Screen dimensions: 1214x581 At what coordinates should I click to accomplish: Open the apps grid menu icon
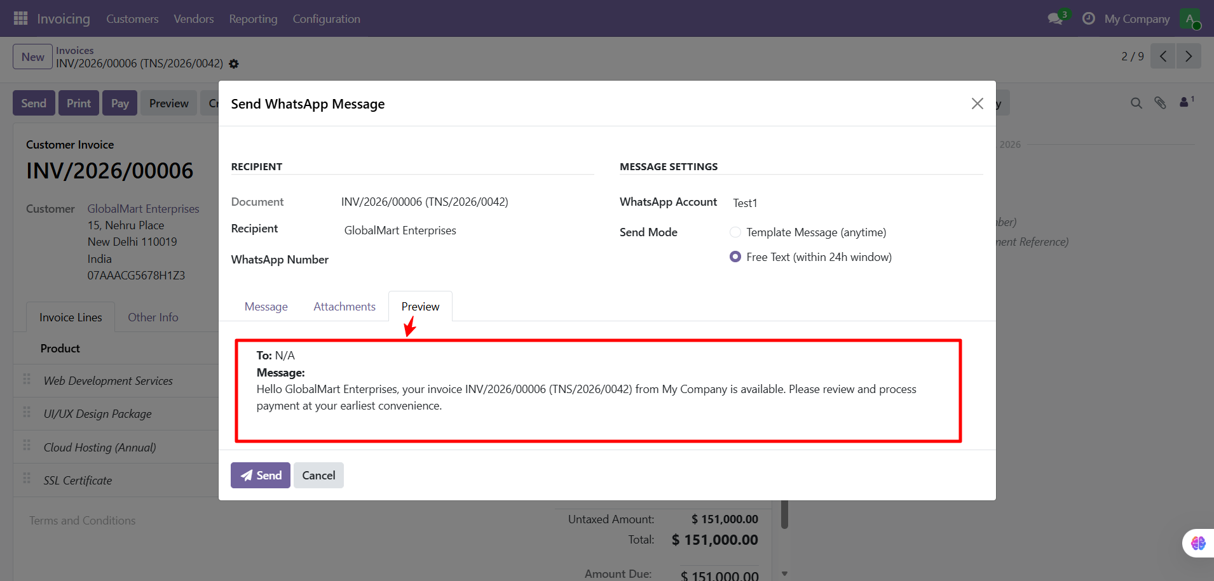pos(20,18)
